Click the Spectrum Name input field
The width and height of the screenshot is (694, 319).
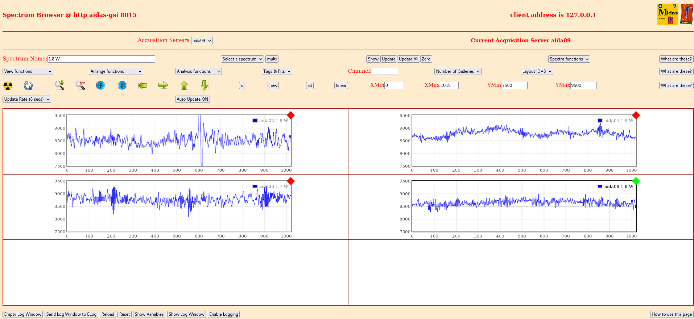[x=101, y=59]
